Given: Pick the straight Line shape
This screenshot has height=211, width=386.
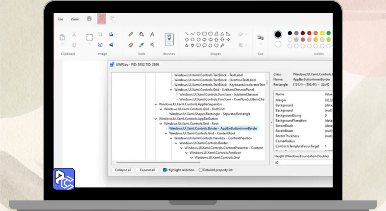Looking at the screenshot, I should [x=187, y=34].
